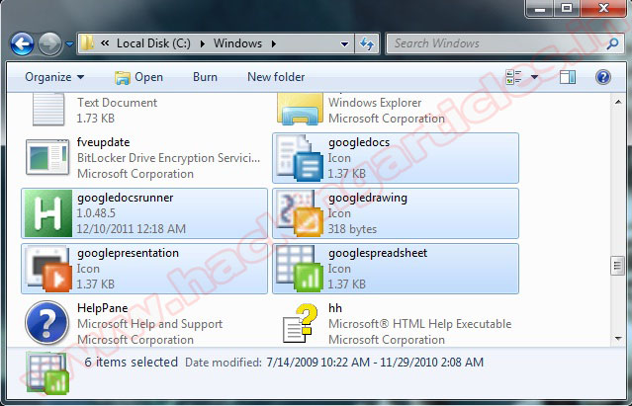Click Burn in the toolbar
Screen dimensions: 632x406
[205, 77]
